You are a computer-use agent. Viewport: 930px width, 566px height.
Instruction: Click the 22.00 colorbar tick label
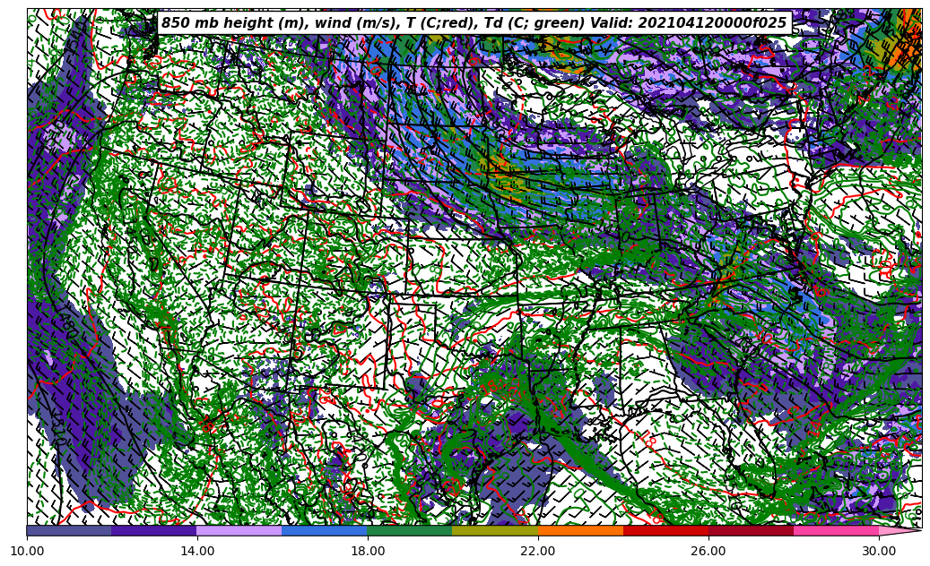[x=538, y=552]
